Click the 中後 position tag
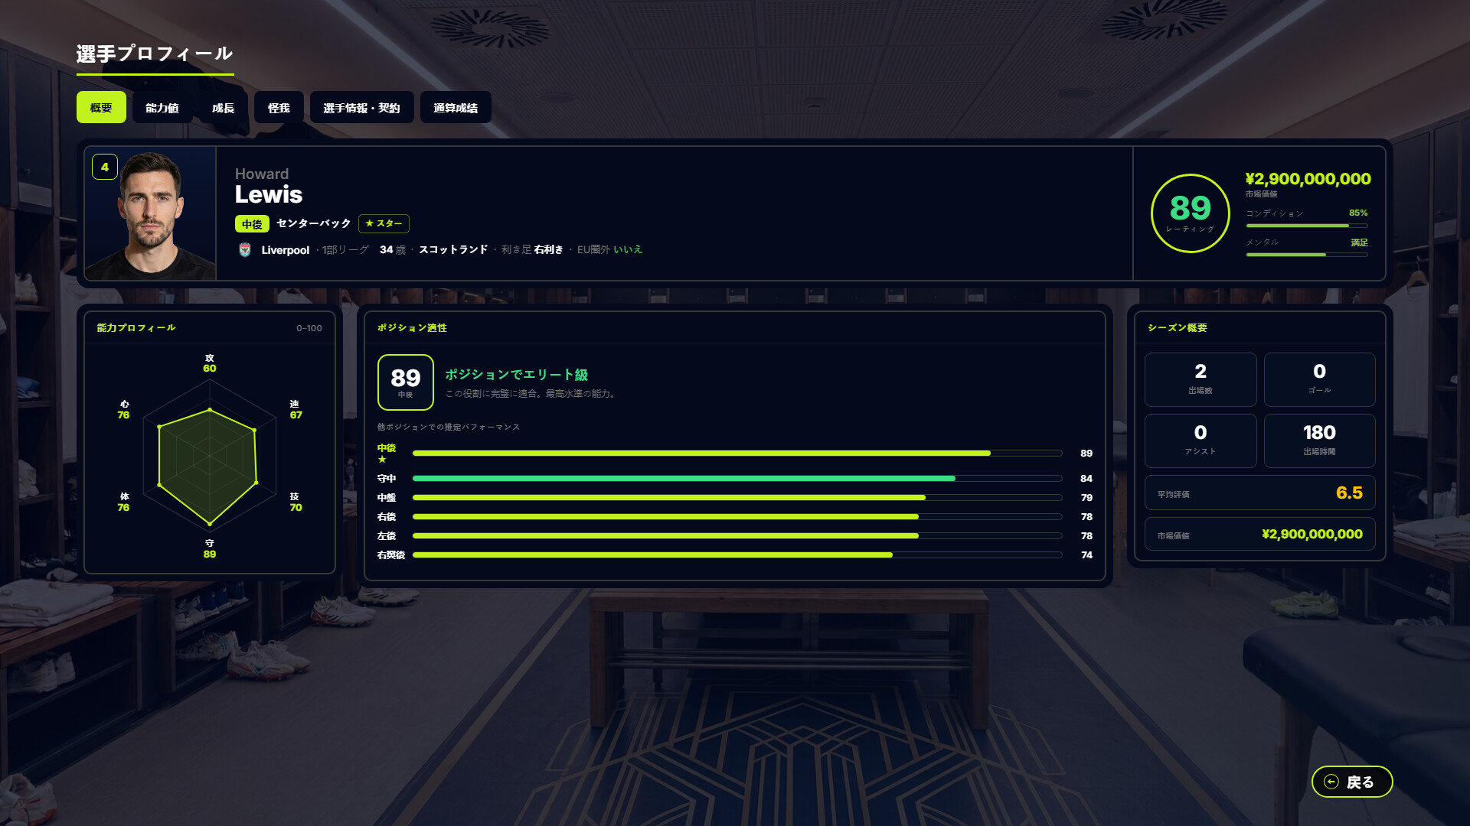The height and width of the screenshot is (826, 1470). 252,224
